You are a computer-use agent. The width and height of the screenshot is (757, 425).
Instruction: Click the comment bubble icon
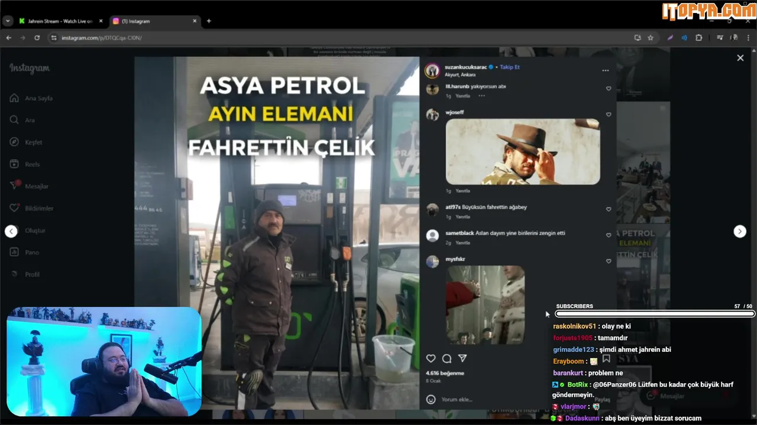(447, 358)
